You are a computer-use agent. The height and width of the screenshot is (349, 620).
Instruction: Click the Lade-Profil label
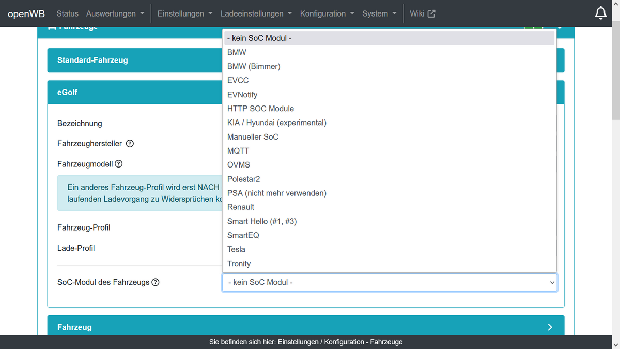tap(76, 248)
